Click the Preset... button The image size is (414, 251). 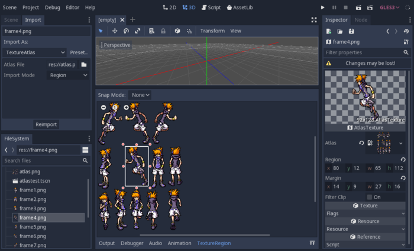[x=79, y=52]
